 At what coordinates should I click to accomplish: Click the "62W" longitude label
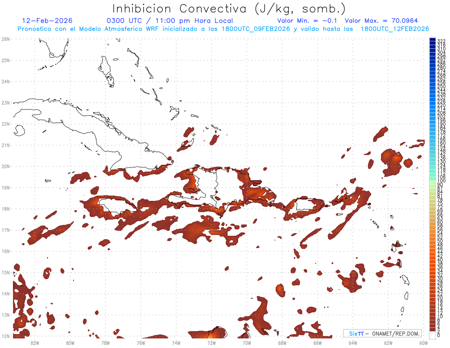click(388, 343)
